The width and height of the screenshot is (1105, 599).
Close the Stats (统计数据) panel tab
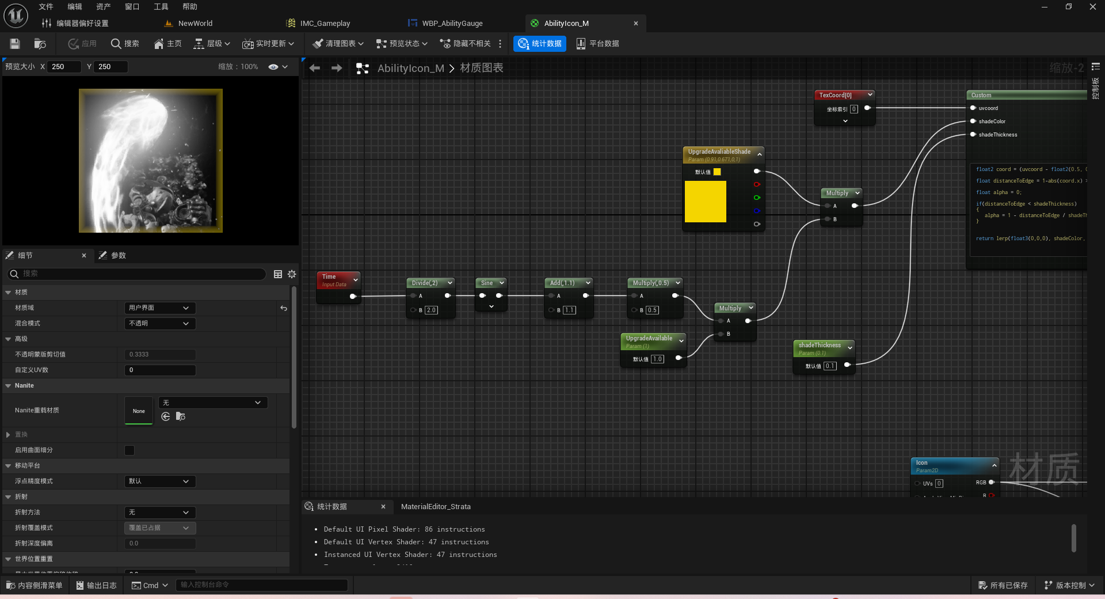[x=383, y=507]
